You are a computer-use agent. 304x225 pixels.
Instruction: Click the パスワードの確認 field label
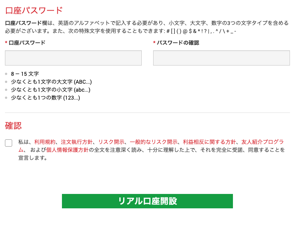[x=178, y=43]
